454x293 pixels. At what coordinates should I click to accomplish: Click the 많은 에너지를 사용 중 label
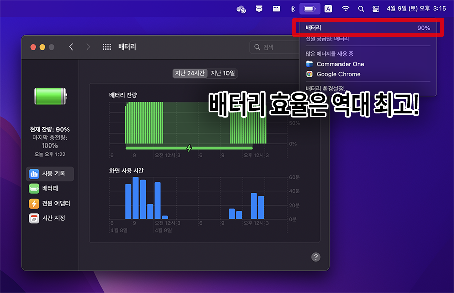pyautogui.click(x=329, y=54)
